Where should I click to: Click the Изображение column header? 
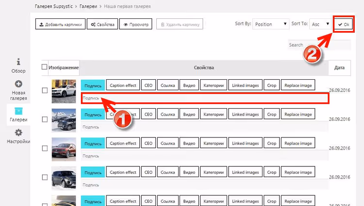click(64, 68)
